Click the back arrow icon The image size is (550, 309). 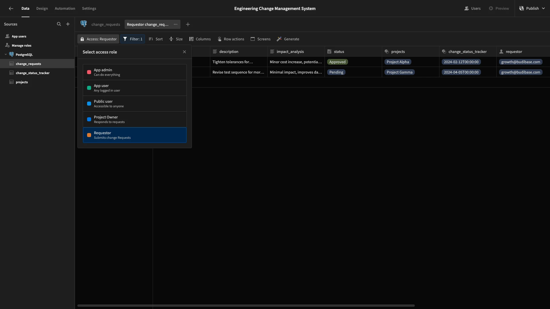tap(11, 9)
